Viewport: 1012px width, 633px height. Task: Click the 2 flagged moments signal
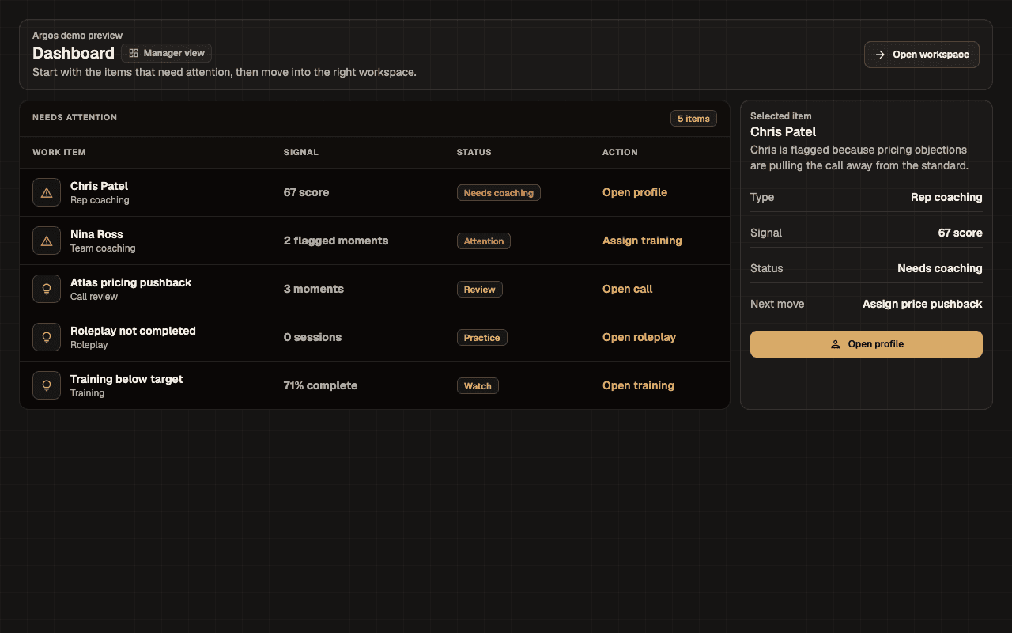(x=336, y=241)
